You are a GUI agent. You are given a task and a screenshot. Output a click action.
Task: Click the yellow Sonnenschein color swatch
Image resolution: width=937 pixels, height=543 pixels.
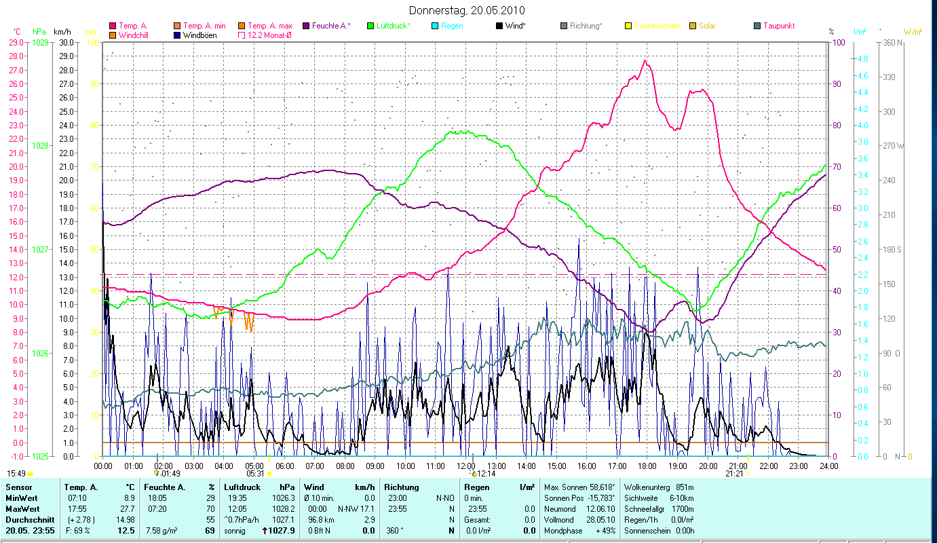(x=628, y=26)
